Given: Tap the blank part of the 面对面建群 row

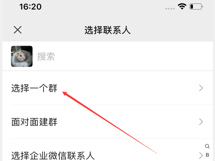Looking at the screenshot, I should point(127,122).
